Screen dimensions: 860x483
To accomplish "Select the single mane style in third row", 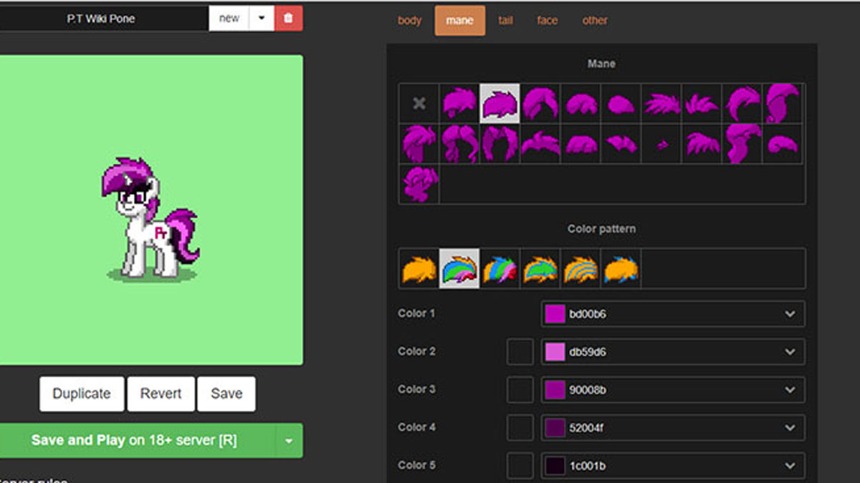I will (419, 184).
